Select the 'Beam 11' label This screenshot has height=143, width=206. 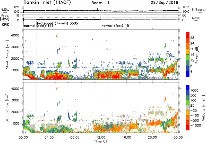100,3
